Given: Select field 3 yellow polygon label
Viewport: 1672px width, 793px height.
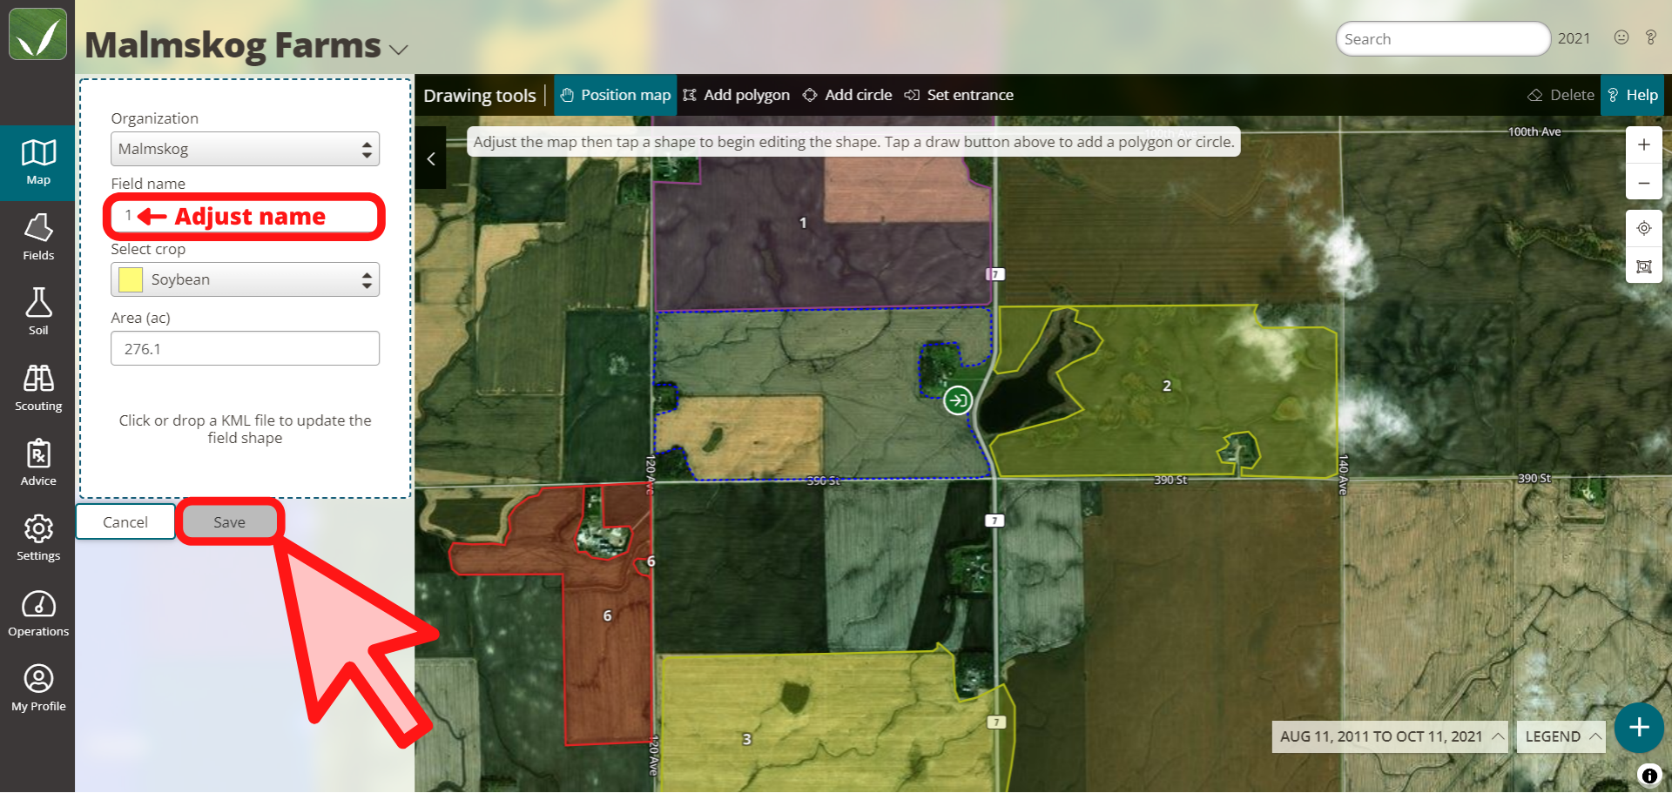Looking at the screenshot, I should 746,739.
